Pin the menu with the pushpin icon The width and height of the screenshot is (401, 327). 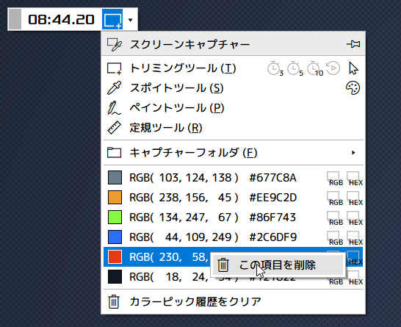pos(353,44)
